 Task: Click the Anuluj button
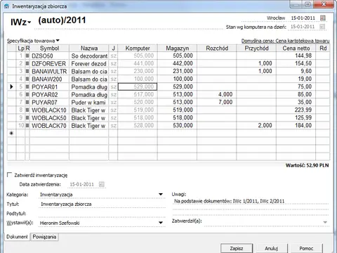[x=272, y=248]
